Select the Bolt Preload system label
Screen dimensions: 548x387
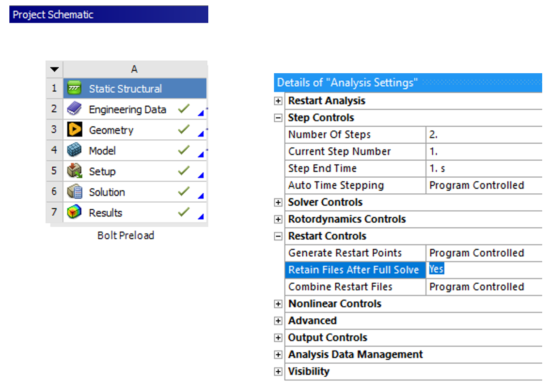pos(126,235)
